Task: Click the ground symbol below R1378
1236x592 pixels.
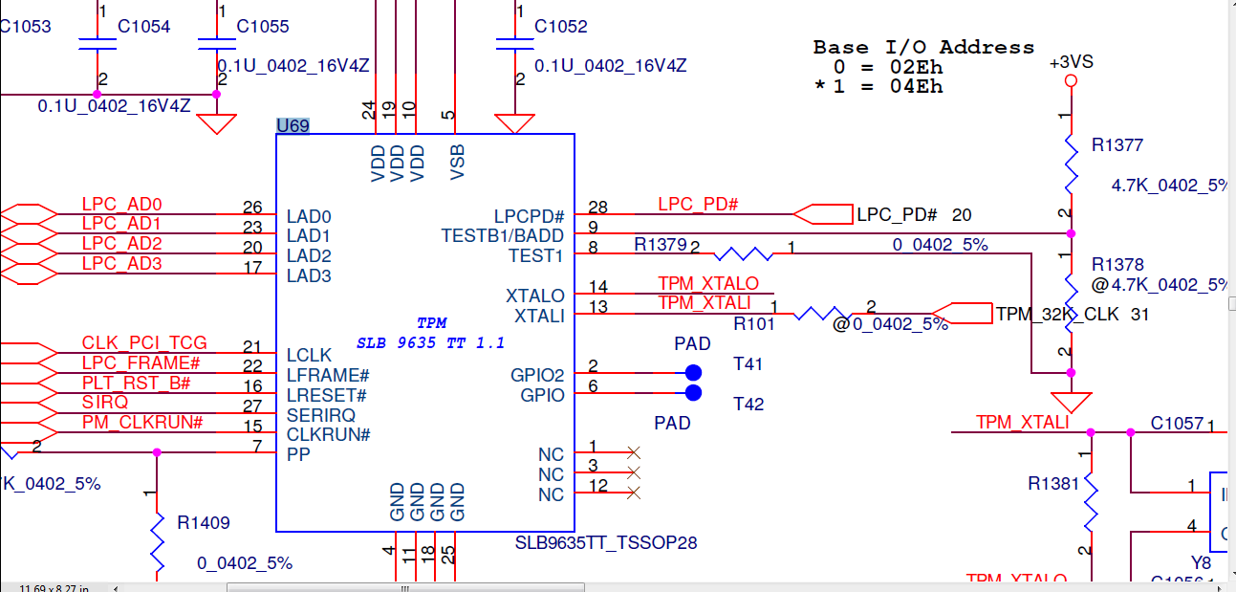Action: (1071, 402)
